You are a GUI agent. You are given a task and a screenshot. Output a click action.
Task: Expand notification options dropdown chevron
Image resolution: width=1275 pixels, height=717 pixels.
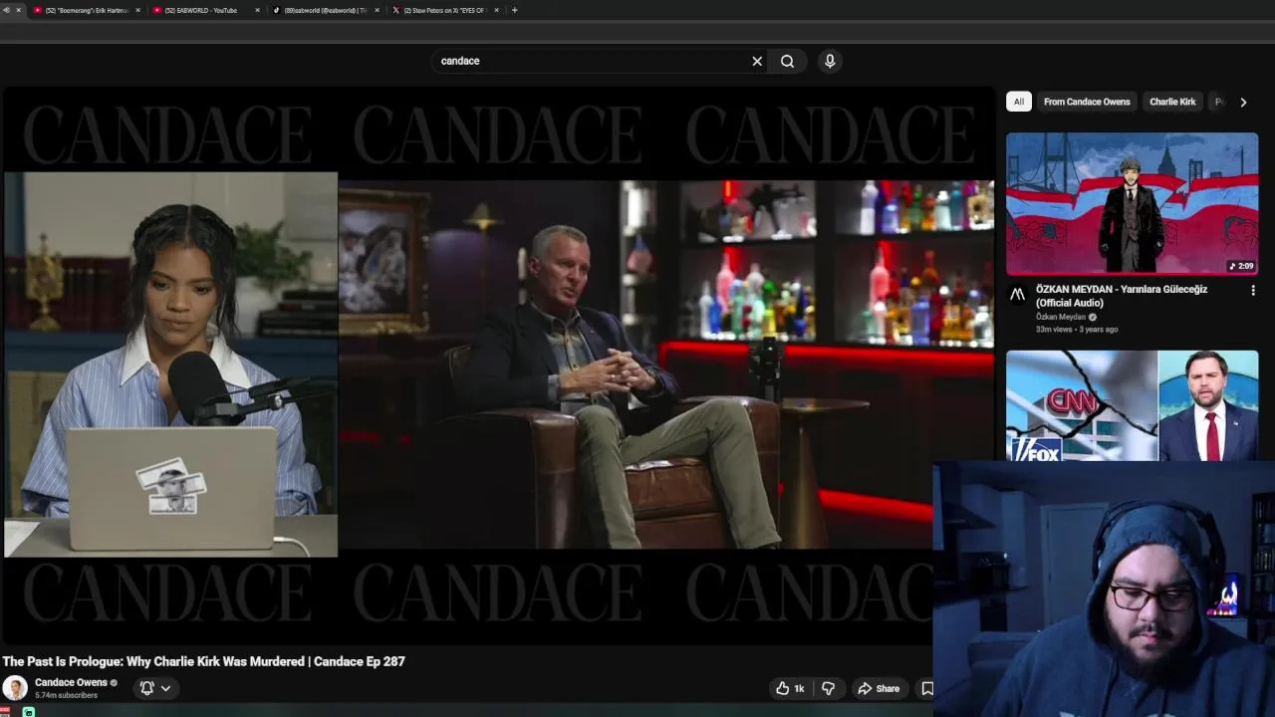point(165,688)
